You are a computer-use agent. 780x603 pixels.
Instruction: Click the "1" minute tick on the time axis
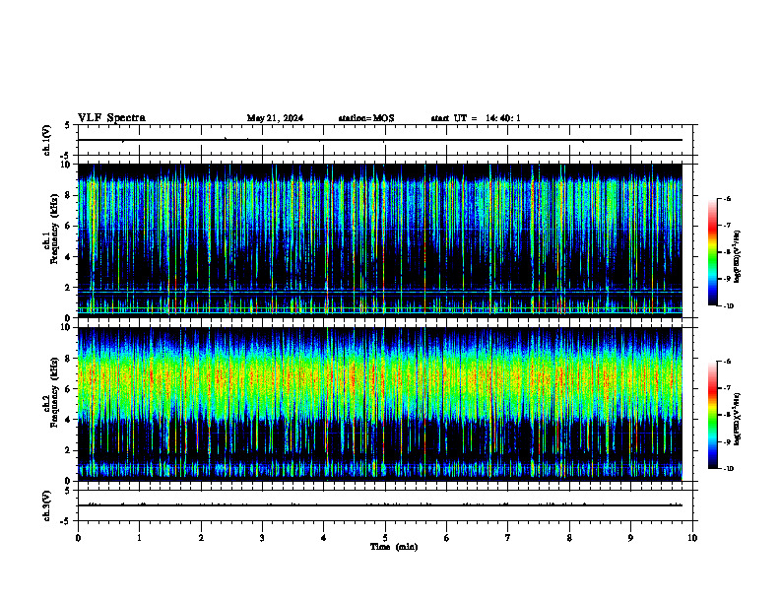point(140,538)
